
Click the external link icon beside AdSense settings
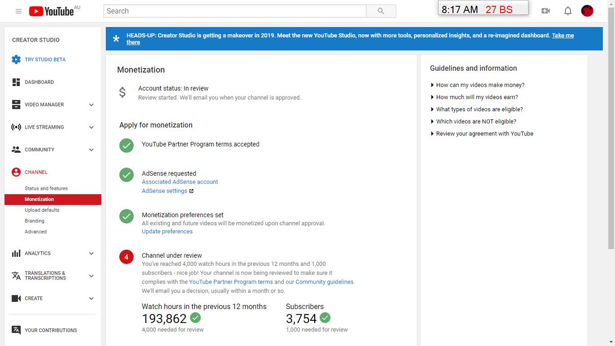(x=191, y=191)
